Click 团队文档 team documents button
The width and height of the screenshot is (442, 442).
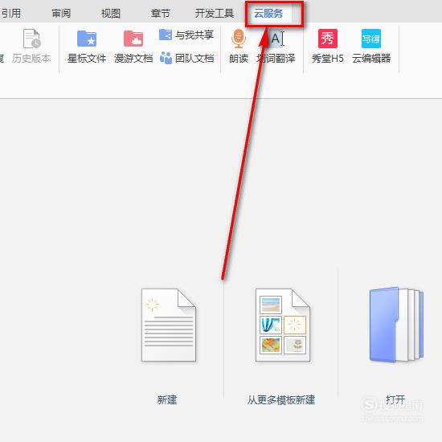pyautogui.click(x=186, y=58)
